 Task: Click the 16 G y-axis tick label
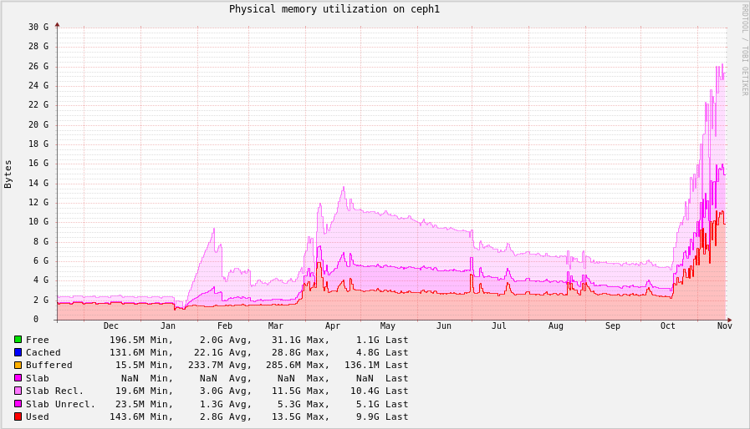pos(38,164)
